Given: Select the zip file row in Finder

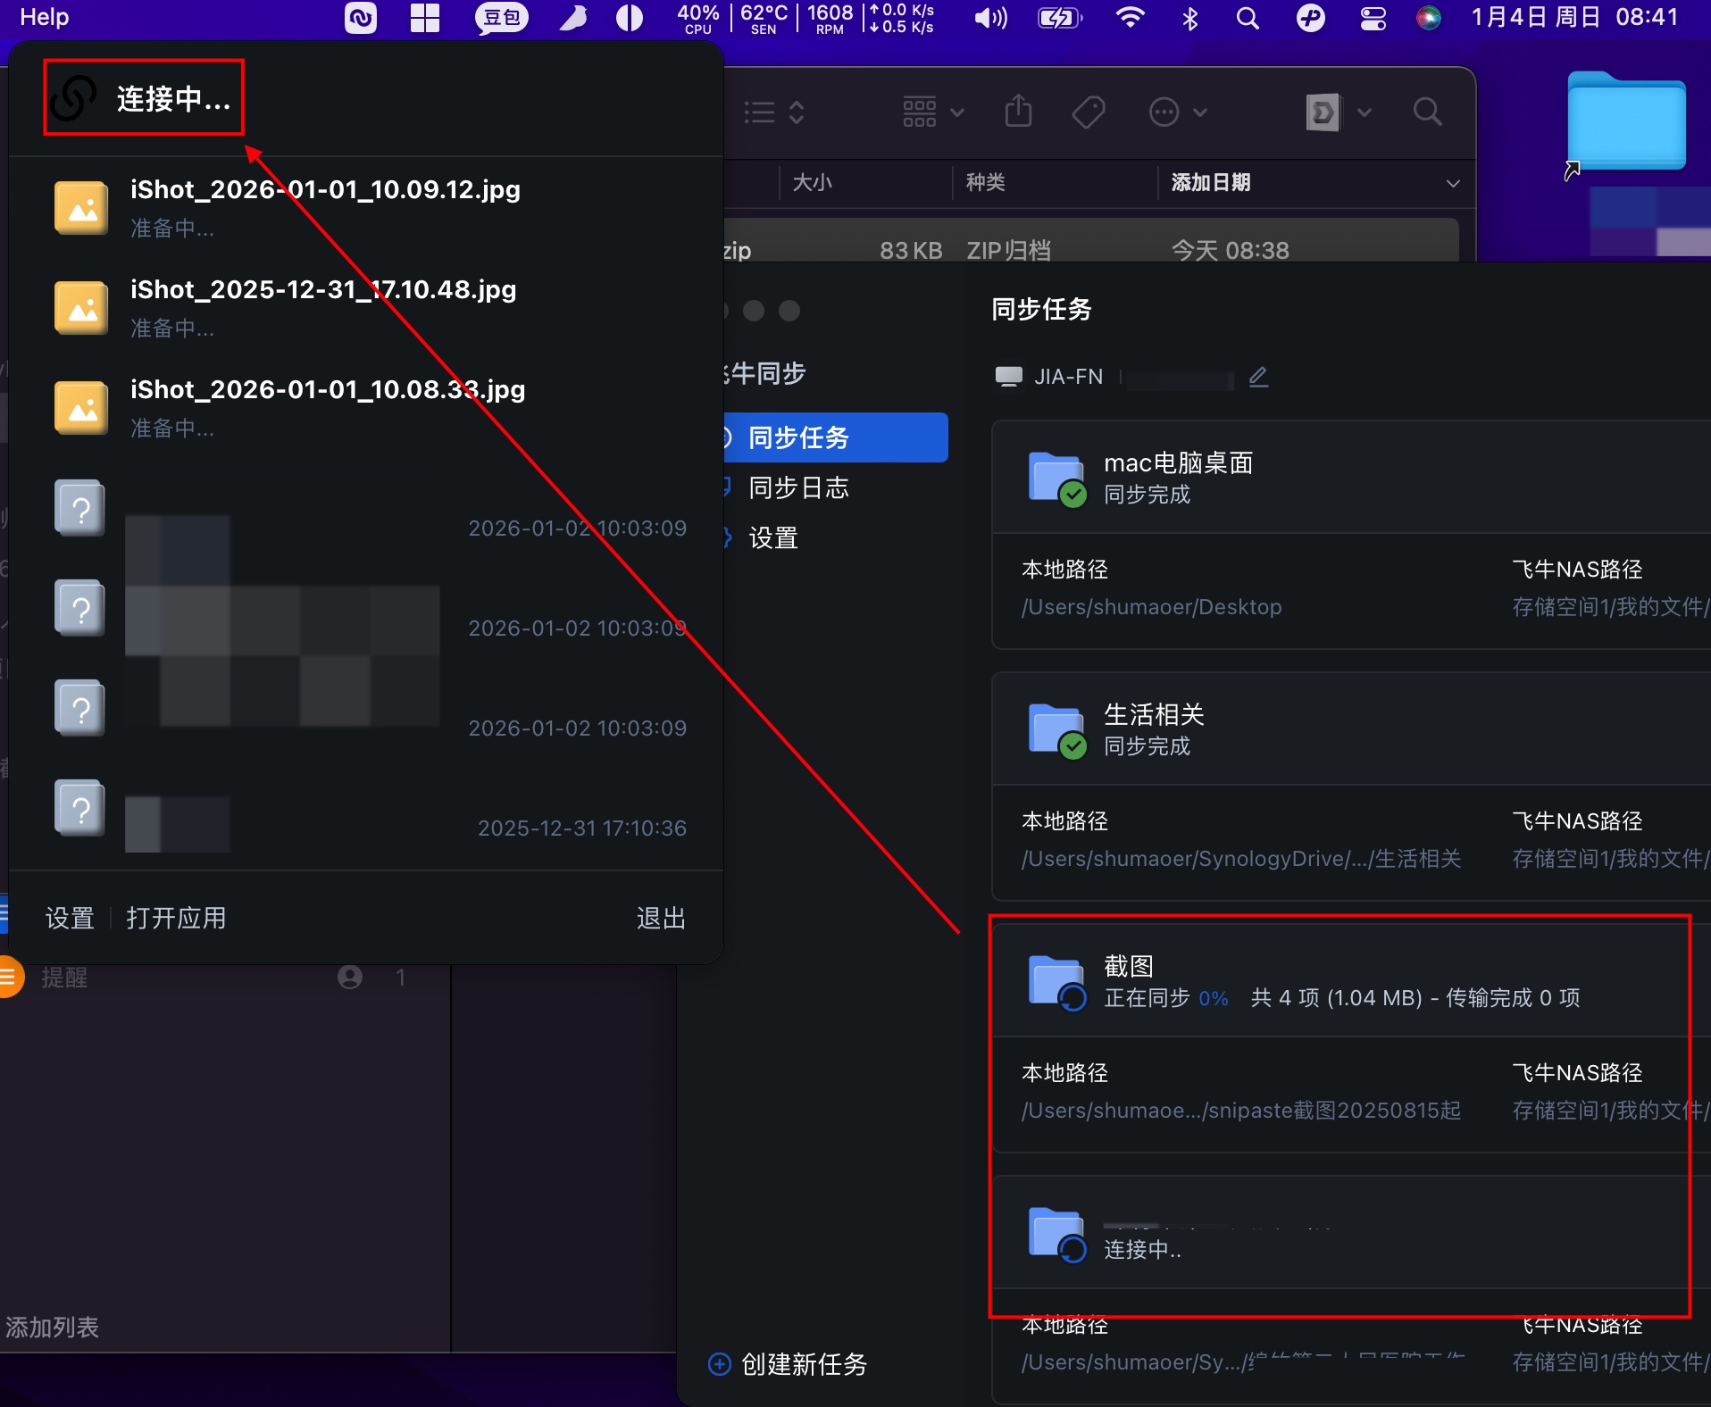Looking at the screenshot, I should (x=1091, y=241).
